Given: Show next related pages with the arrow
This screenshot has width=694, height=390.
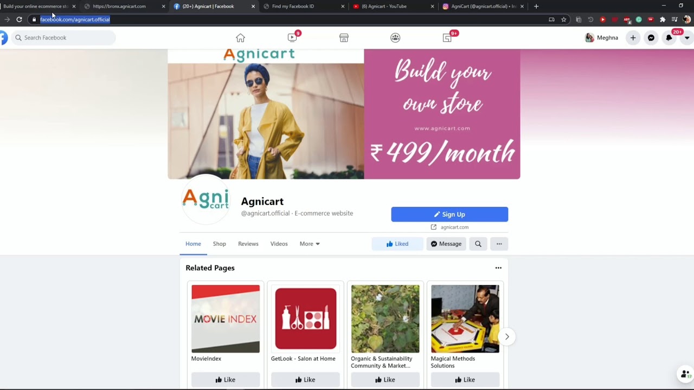Looking at the screenshot, I should point(507,336).
